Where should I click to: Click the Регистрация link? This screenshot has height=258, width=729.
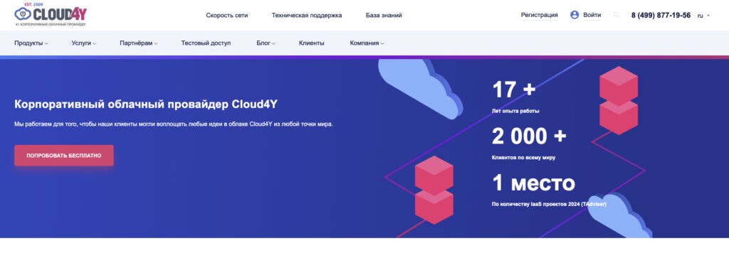pos(540,15)
